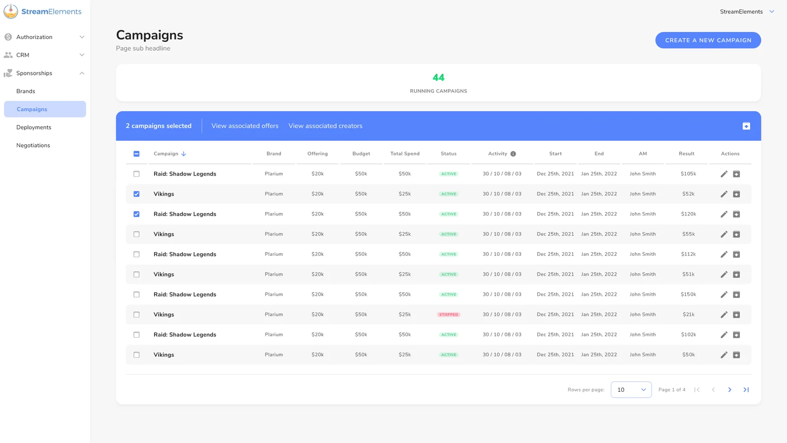Archive the campaign with $51k result
This screenshot has width=787, height=443.
[736, 275]
